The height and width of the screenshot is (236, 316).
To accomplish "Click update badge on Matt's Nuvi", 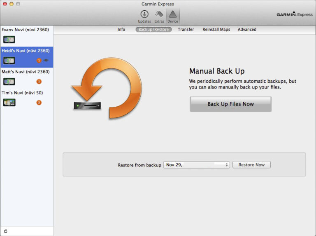I will point(39,82).
